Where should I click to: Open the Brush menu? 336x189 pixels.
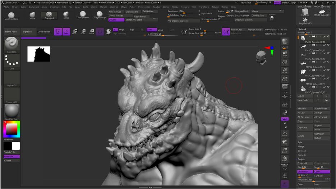(15, 7)
